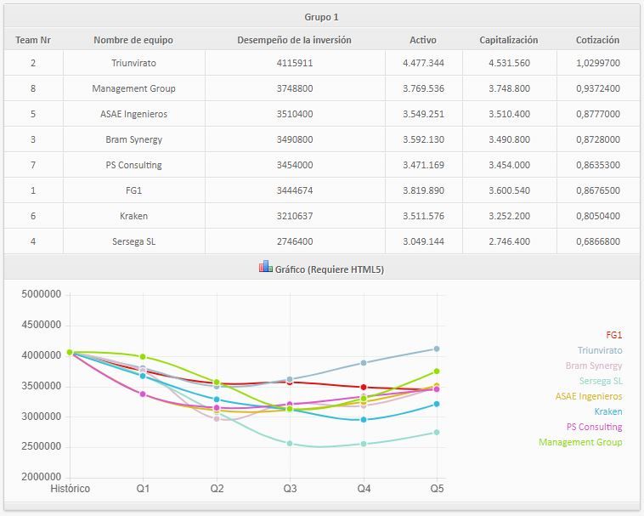The width and height of the screenshot is (644, 516).
Task: Click Sersega SL's Q3 data point
Action: click(x=290, y=443)
